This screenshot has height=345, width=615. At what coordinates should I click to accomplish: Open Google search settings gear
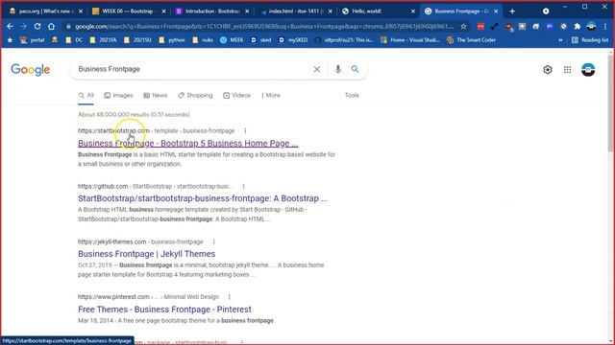pos(548,70)
